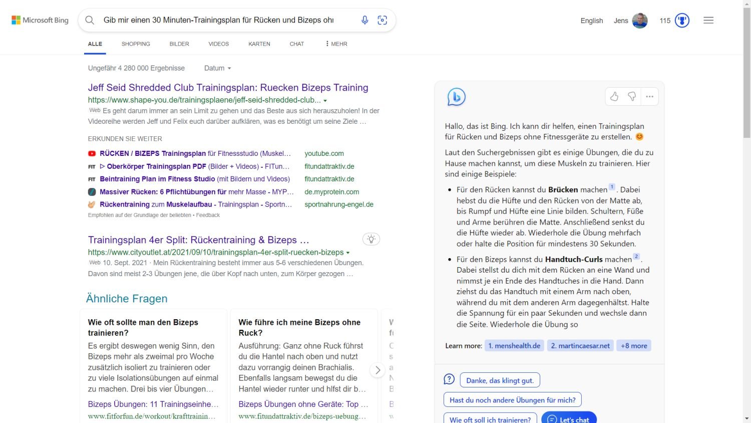Click the microphone voice search icon
The width and height of the screenshot is (751, 423).
[x=364, y=20]
